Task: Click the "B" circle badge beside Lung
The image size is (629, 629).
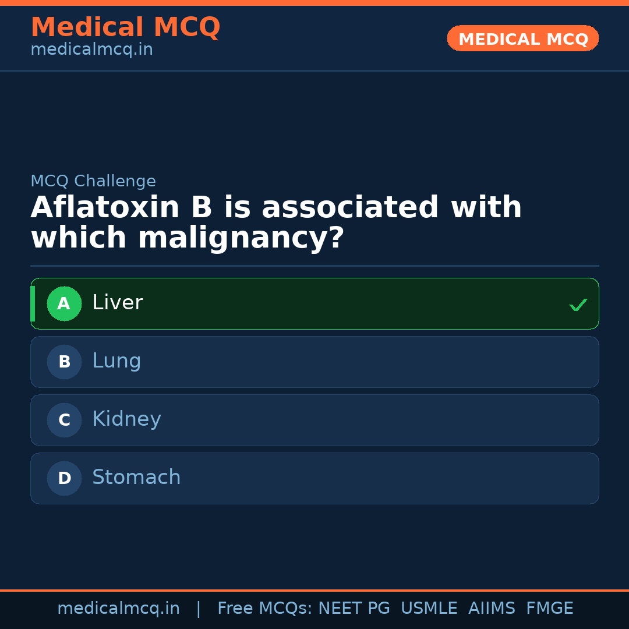Action: point(64,362)
